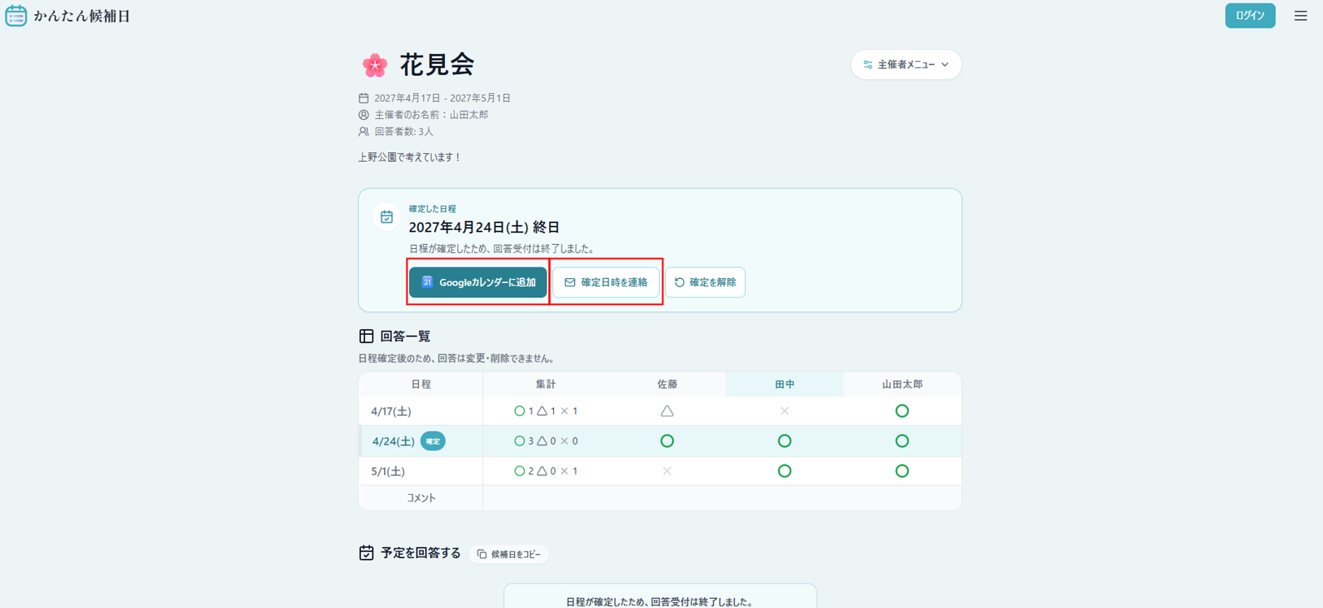Click 佐藤's triangle answer for 4/17
The width and height of the screenshot is (1323, 608).
coord(667,411)
